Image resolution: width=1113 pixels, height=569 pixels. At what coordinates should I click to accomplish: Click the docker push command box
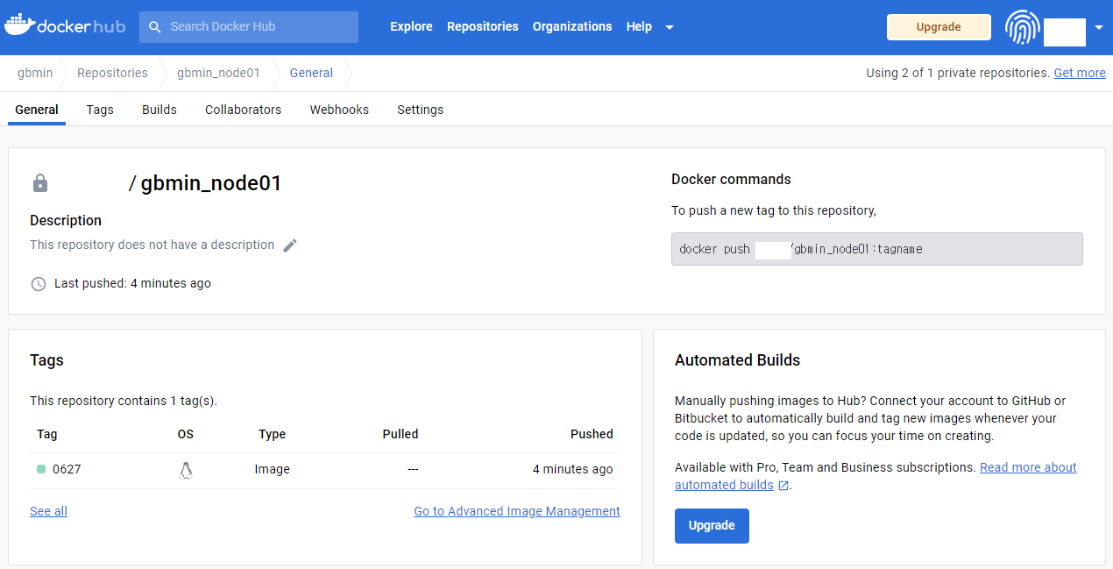[877, 249]
